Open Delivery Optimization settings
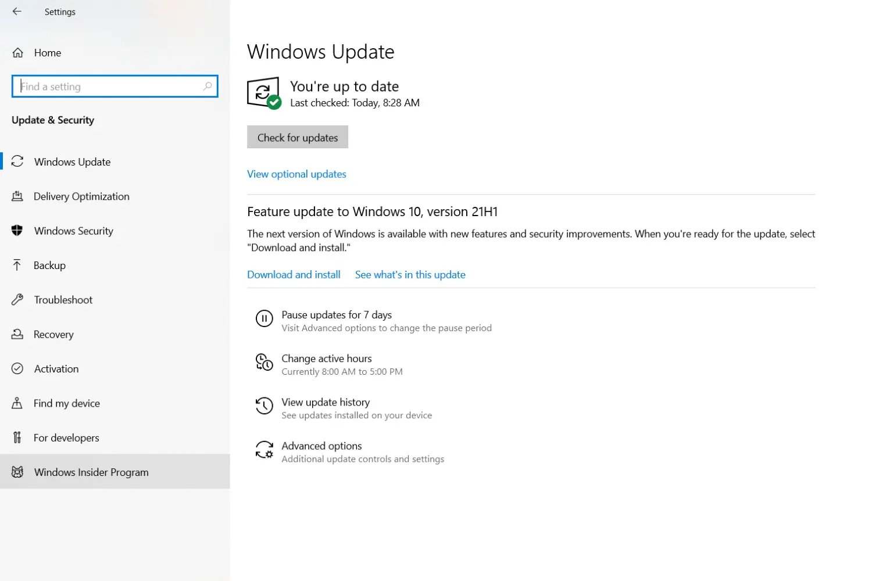The width and height of the screenshot is (872, 581). pyautogui.click(x=115, y=196)
